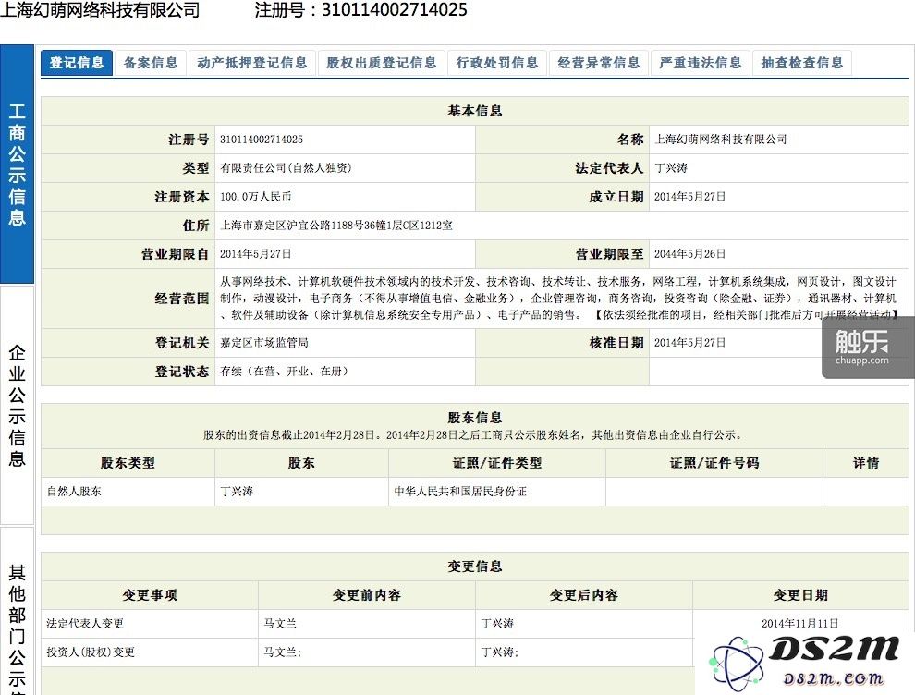Click the header 注册号：310114002714025 text
This screenshot has width=915, height=695.
(360, 10)
